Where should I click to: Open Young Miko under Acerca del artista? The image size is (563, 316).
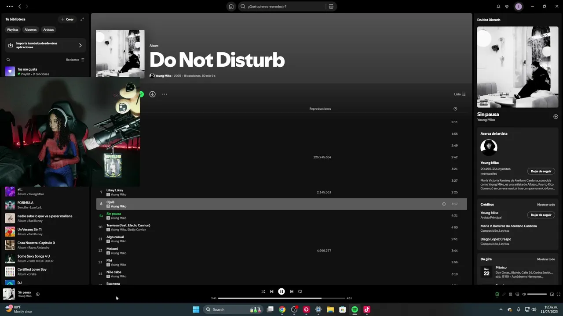(x=490, y=163)
